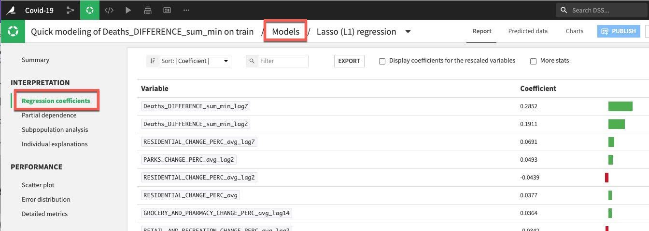Screen dimensions: 649x231
Task: Click the sort direction icon
Action: coord(153,61)
